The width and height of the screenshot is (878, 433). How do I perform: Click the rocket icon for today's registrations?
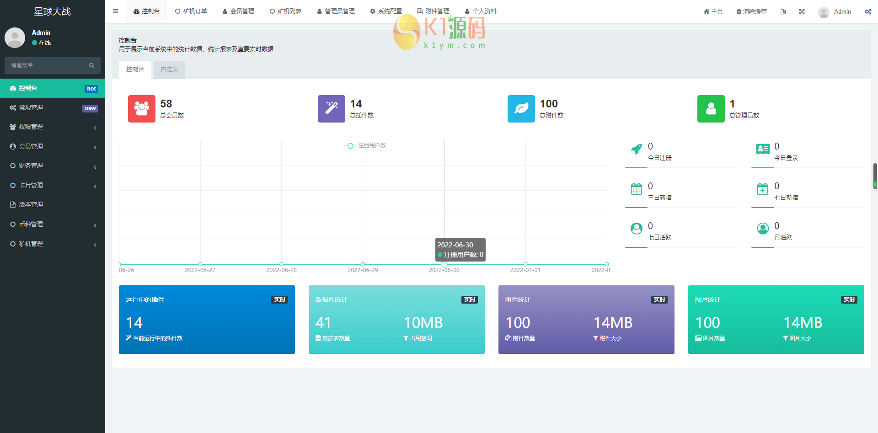click(636, 149)
